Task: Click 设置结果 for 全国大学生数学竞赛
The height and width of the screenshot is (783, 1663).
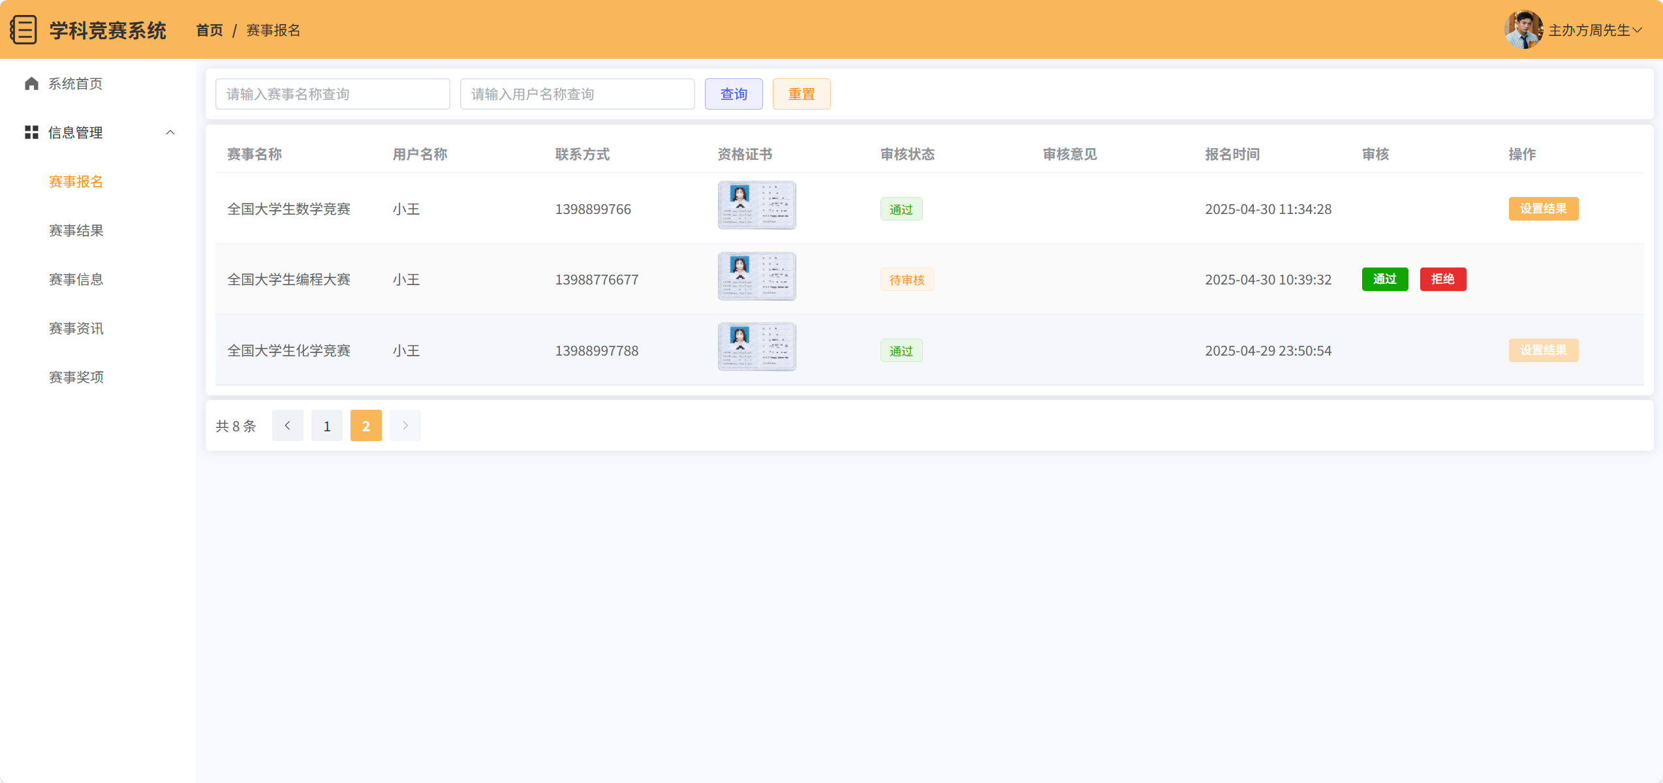Action: pos(1543,209)
